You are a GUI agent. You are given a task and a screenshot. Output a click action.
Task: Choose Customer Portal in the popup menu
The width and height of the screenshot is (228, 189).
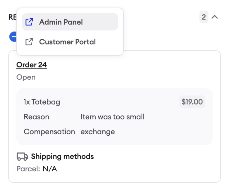click(70, 42)
